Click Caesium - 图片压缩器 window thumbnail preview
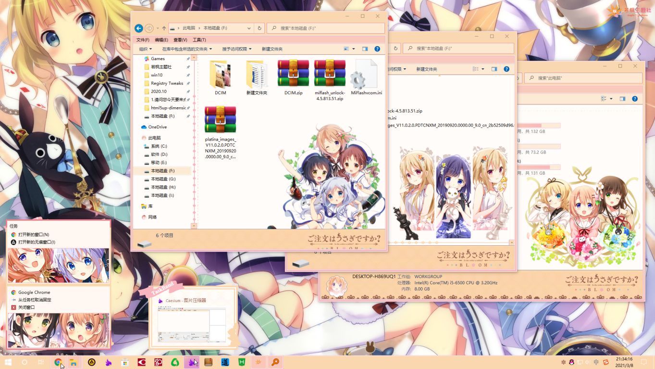The width and height of the screenshot is (655, 369). 192,325
